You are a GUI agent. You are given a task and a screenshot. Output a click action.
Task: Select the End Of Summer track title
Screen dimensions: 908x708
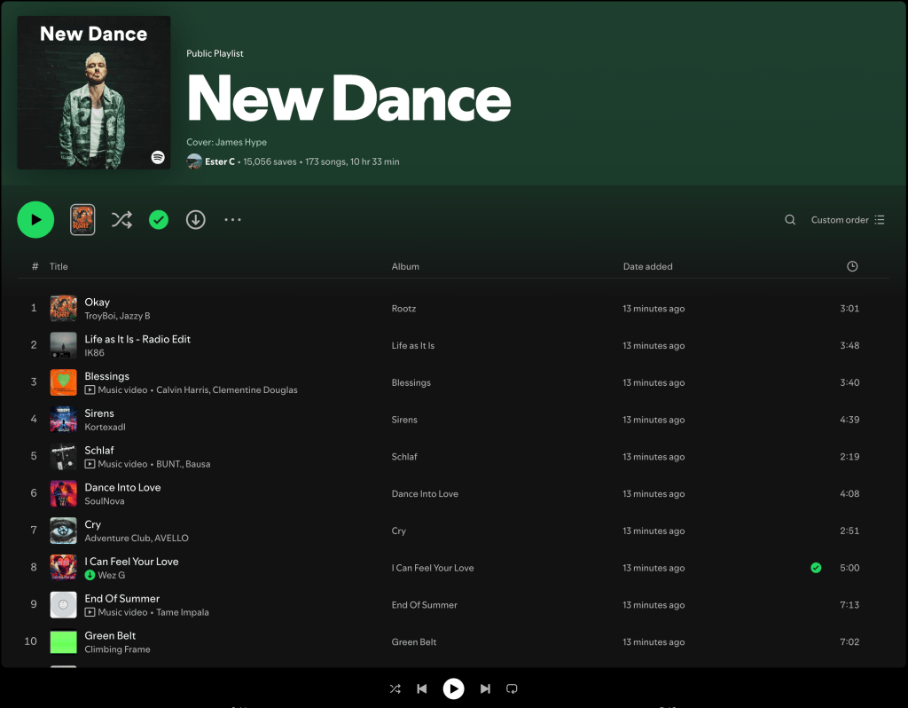(x=122, y=599)
